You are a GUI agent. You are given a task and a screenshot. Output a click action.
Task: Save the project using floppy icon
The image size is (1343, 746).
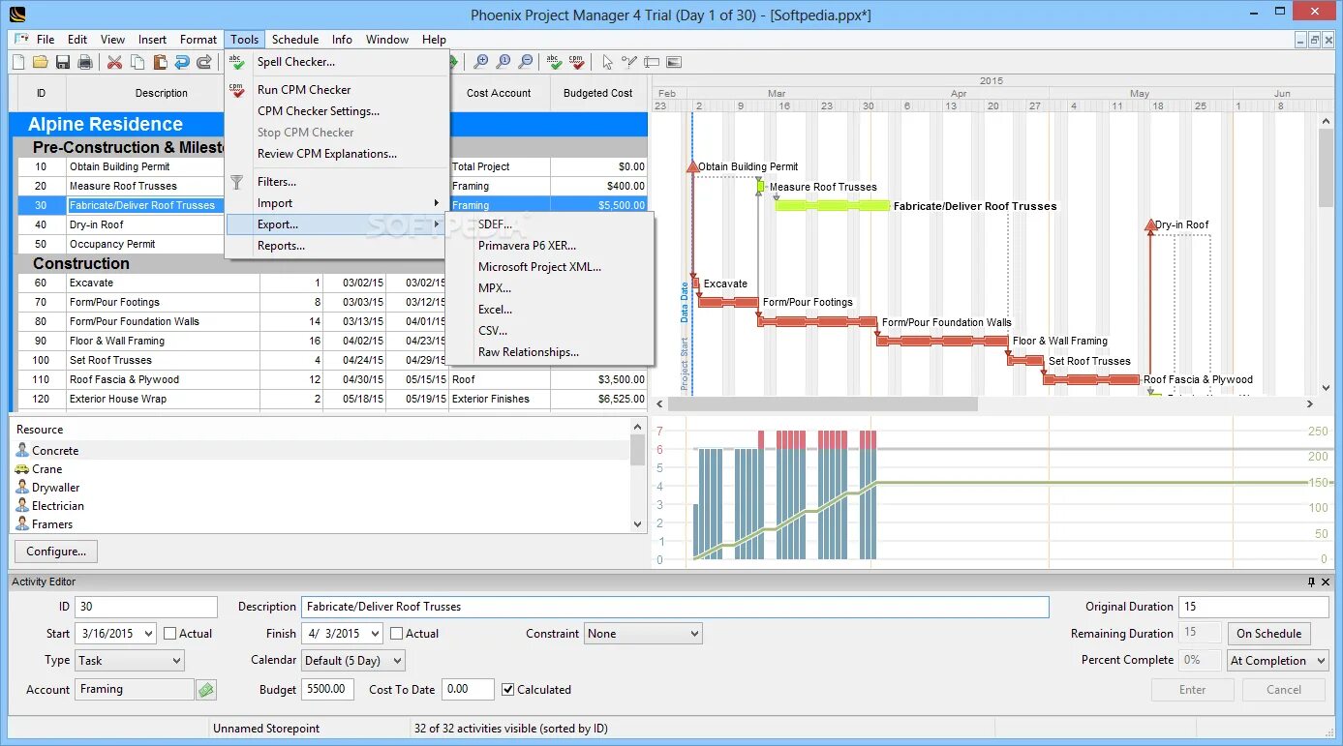pyautogui.click(x=63, y=62)
